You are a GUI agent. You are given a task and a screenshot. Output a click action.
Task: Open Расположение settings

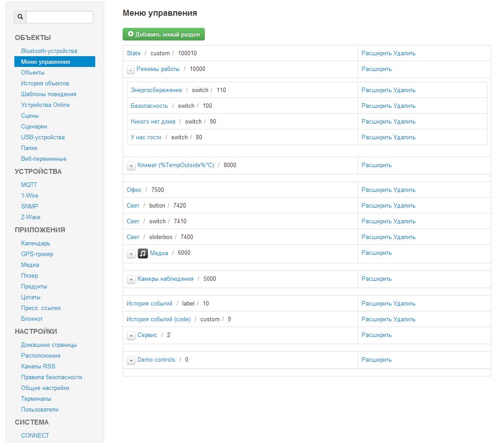(x=41, y=355)
